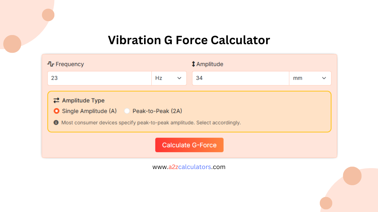Click the Vibration G Force Calculator heading
378x212 pixels.
coord(189,40)
